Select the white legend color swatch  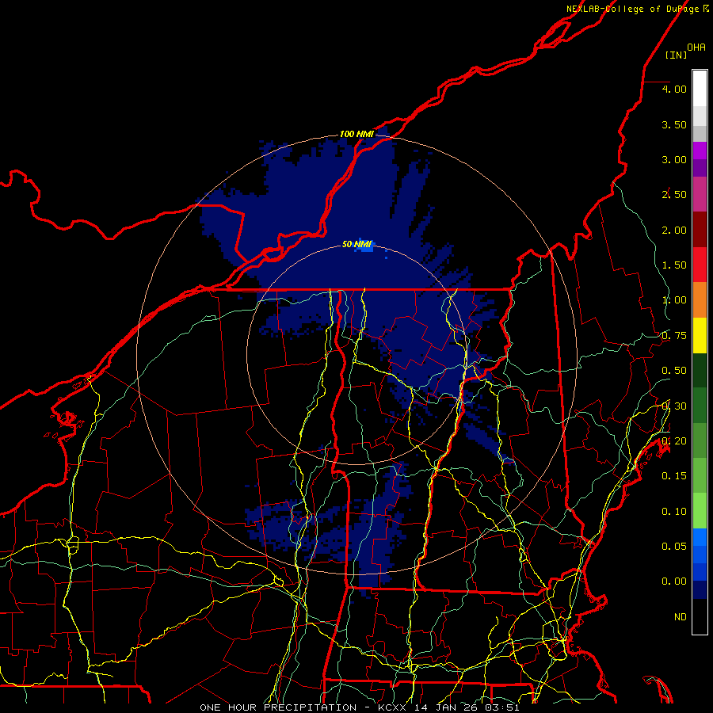pyautogui.click(x=700, y=88)
